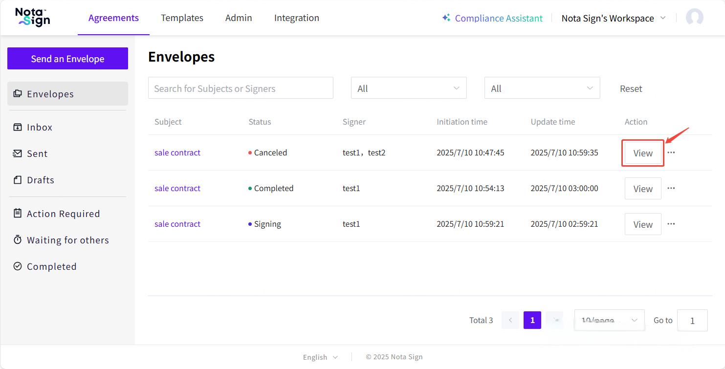This screenshot has width=725, height=369.
Task: Open the English language selector
Action: point(320,357)
